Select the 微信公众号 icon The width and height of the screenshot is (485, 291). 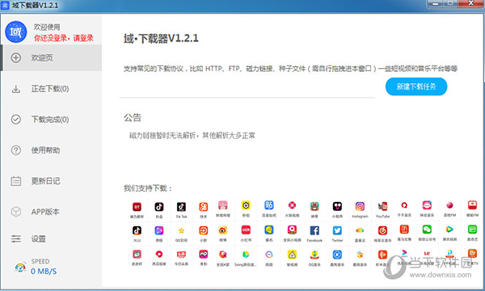click(x=427, y=230)
